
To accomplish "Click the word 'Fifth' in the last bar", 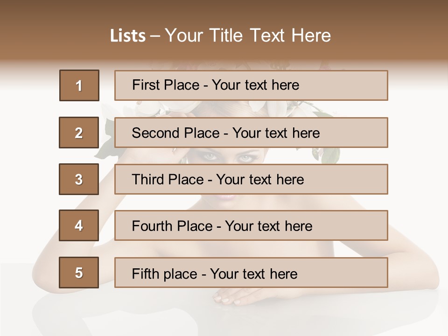I will (146, 273).
